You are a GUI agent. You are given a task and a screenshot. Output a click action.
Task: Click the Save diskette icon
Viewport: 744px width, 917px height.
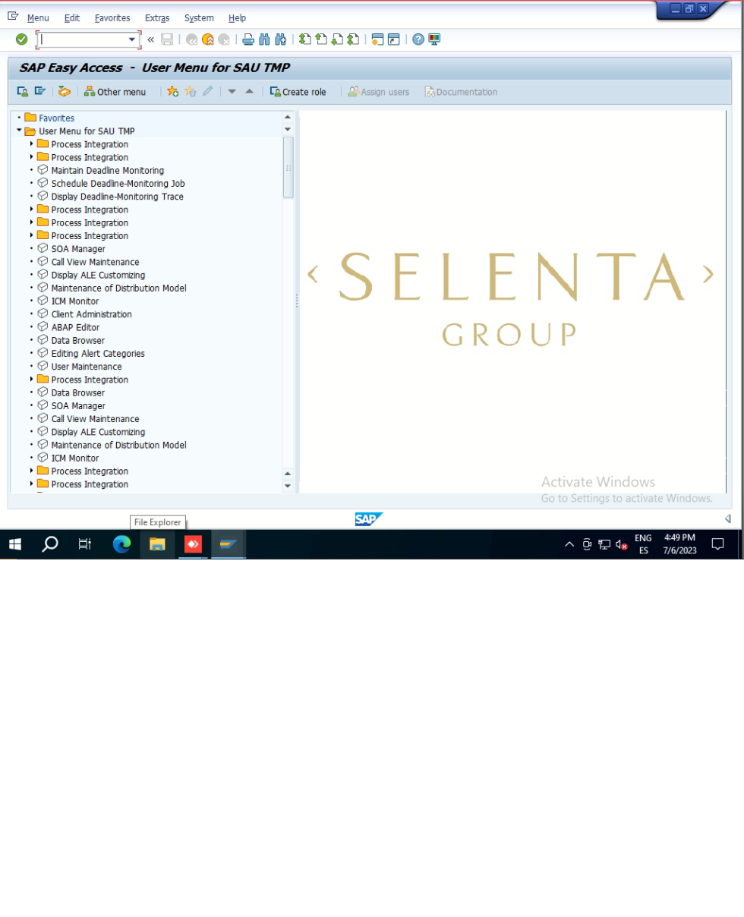click(167, 39)
